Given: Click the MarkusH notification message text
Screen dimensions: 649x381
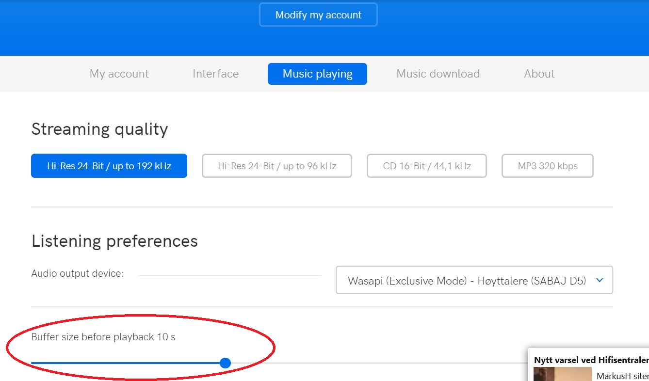Looking at the screenshot, I should click(x=622, y=376).
